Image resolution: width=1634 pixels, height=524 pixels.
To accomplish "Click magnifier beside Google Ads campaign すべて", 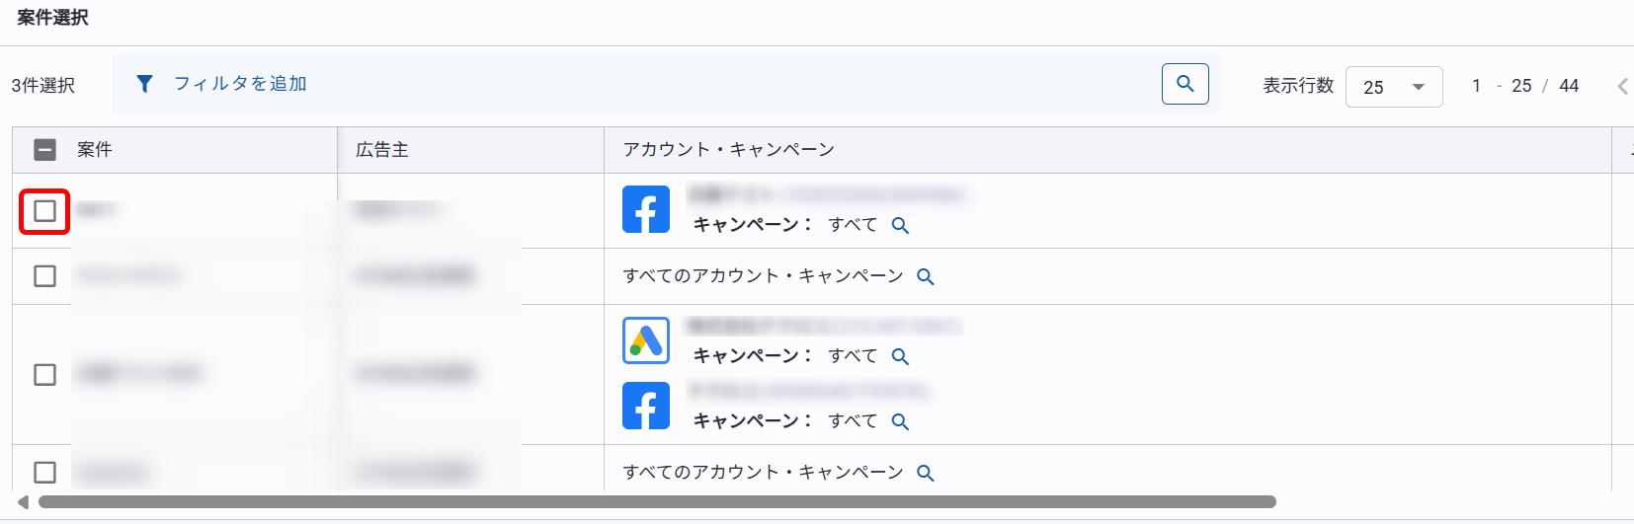I will tap(900, 356).
